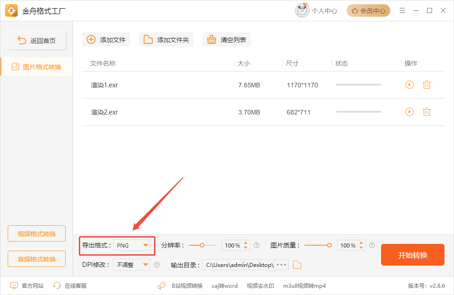
Task: Click the help icon beside 分辨率
Action: pyautogui.click(x=256, y=245)
